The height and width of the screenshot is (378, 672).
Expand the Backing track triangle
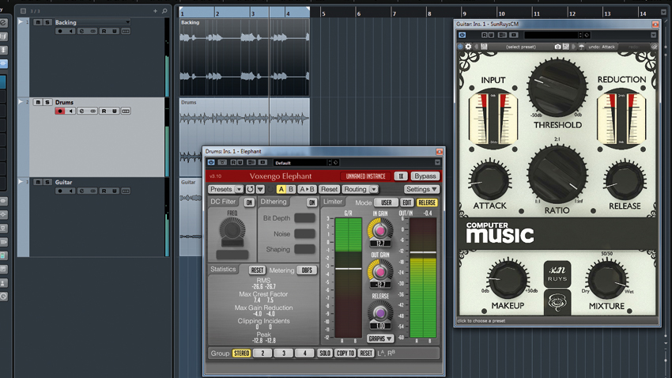(x=20, y=21)
